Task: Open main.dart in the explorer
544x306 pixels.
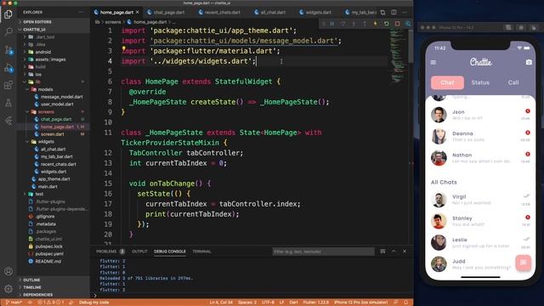Action: click(54, 186)
